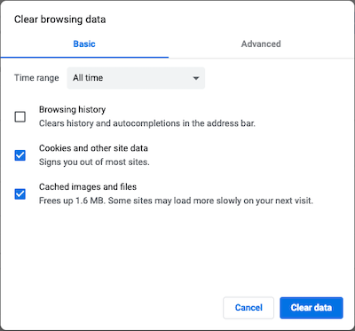Confirm with the Clear data button
The width and height of the screenshot is (355, 331).
coord(312,308)
